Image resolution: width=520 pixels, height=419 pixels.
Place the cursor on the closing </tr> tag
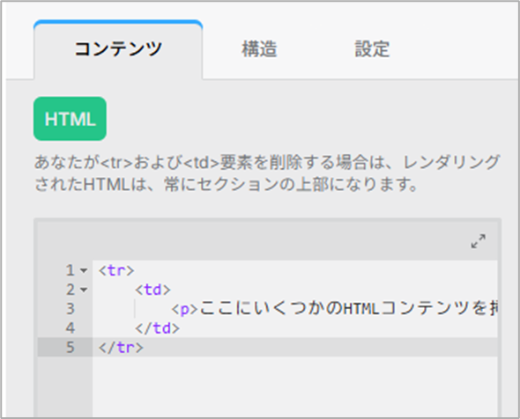pos(121,348)
